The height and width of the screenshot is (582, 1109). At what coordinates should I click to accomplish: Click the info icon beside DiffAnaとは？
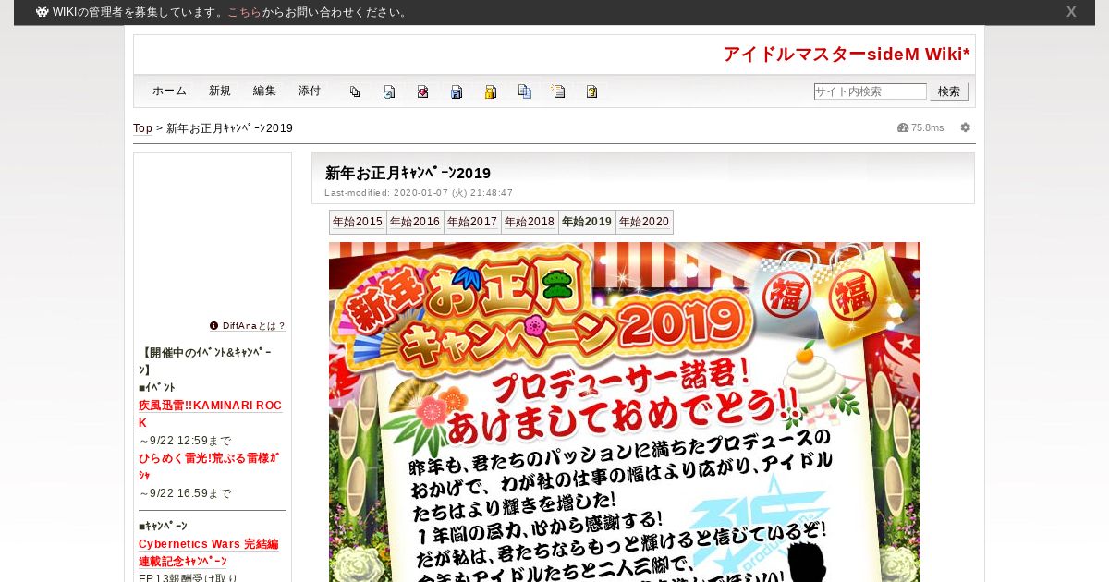213,326
